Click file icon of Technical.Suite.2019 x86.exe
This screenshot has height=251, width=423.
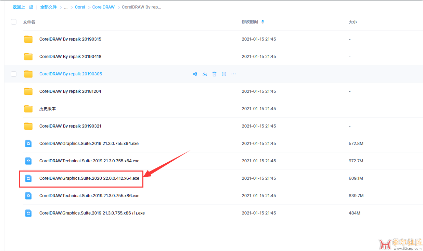(x=28, y=196)
